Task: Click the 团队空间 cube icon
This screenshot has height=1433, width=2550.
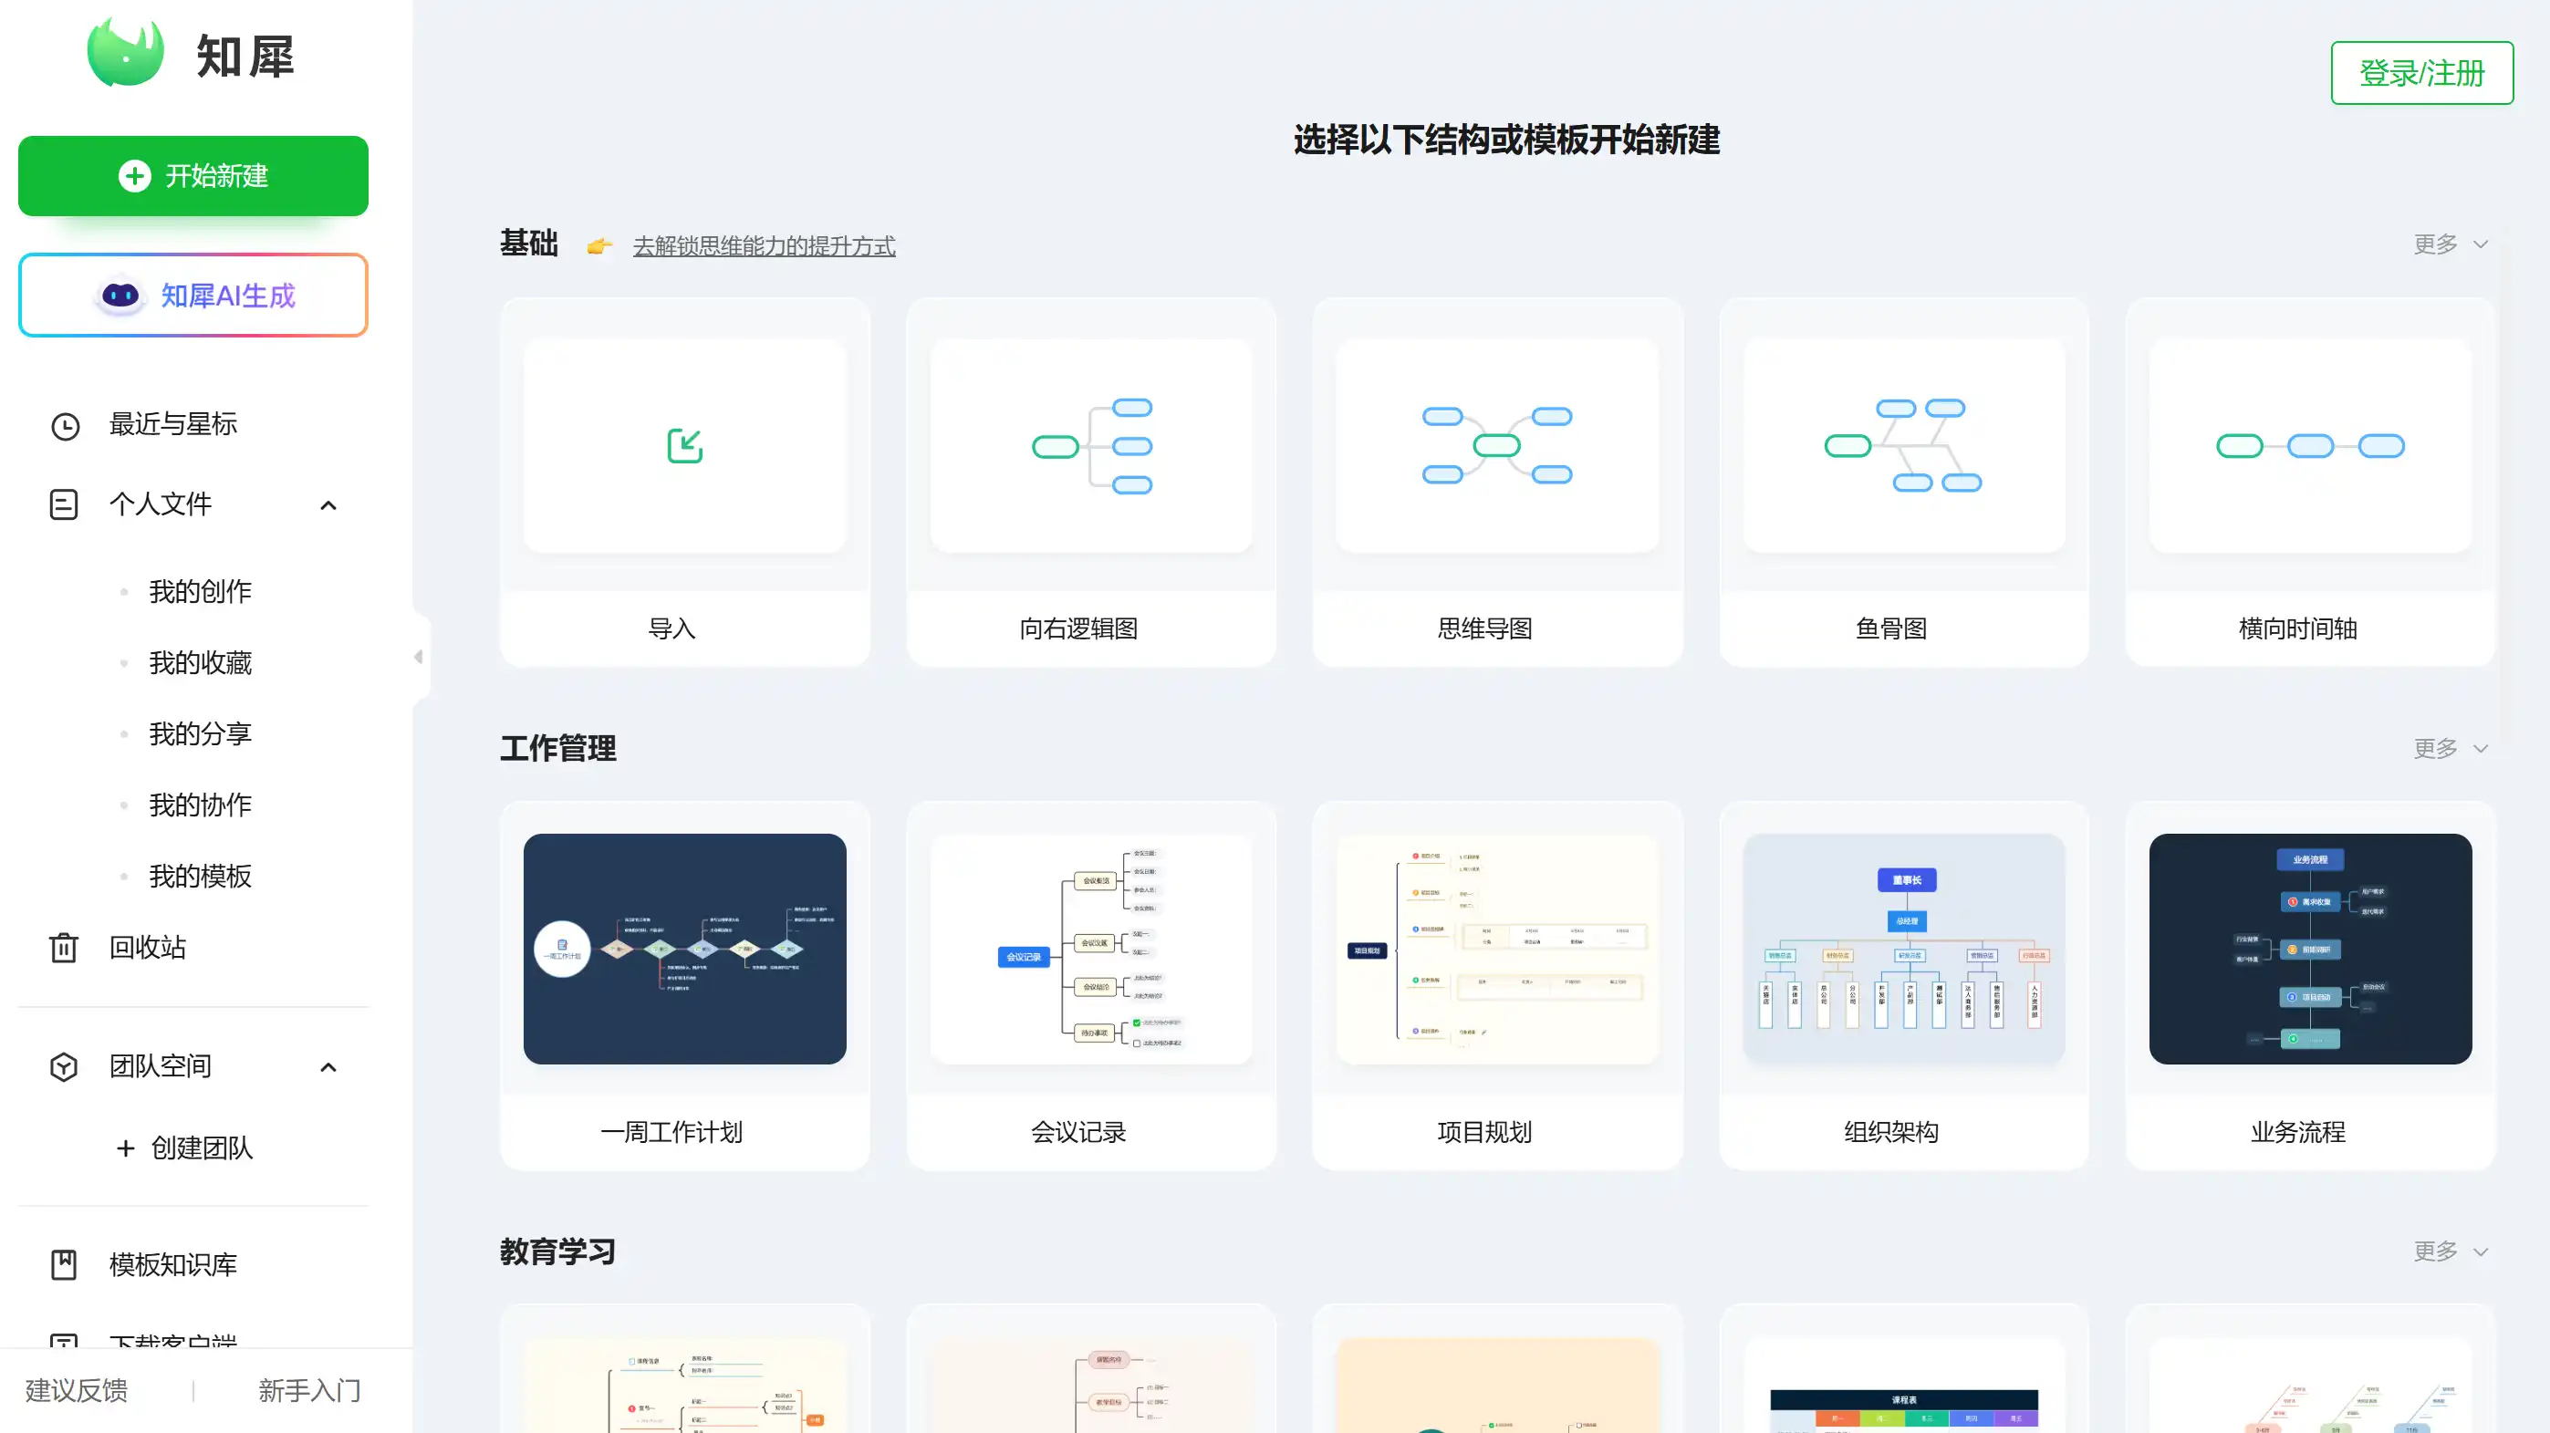Action: coord(65,1067)
